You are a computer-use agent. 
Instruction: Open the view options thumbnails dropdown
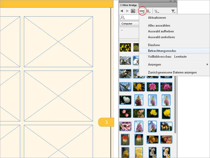(x=142, y=11)
